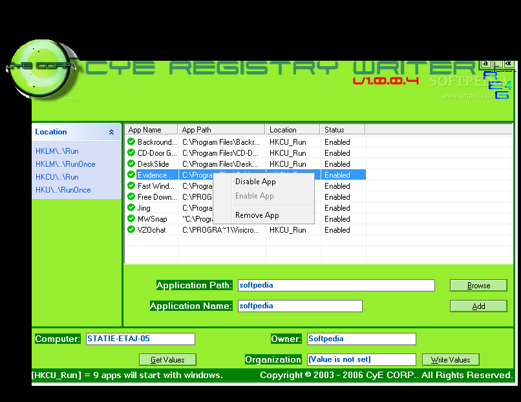Click HKCU_Run cell in VZOchat row

[x=288, y=230]
